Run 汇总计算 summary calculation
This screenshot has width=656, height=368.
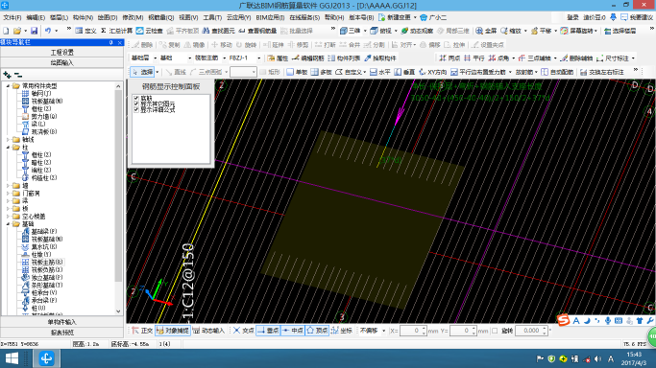117,31
